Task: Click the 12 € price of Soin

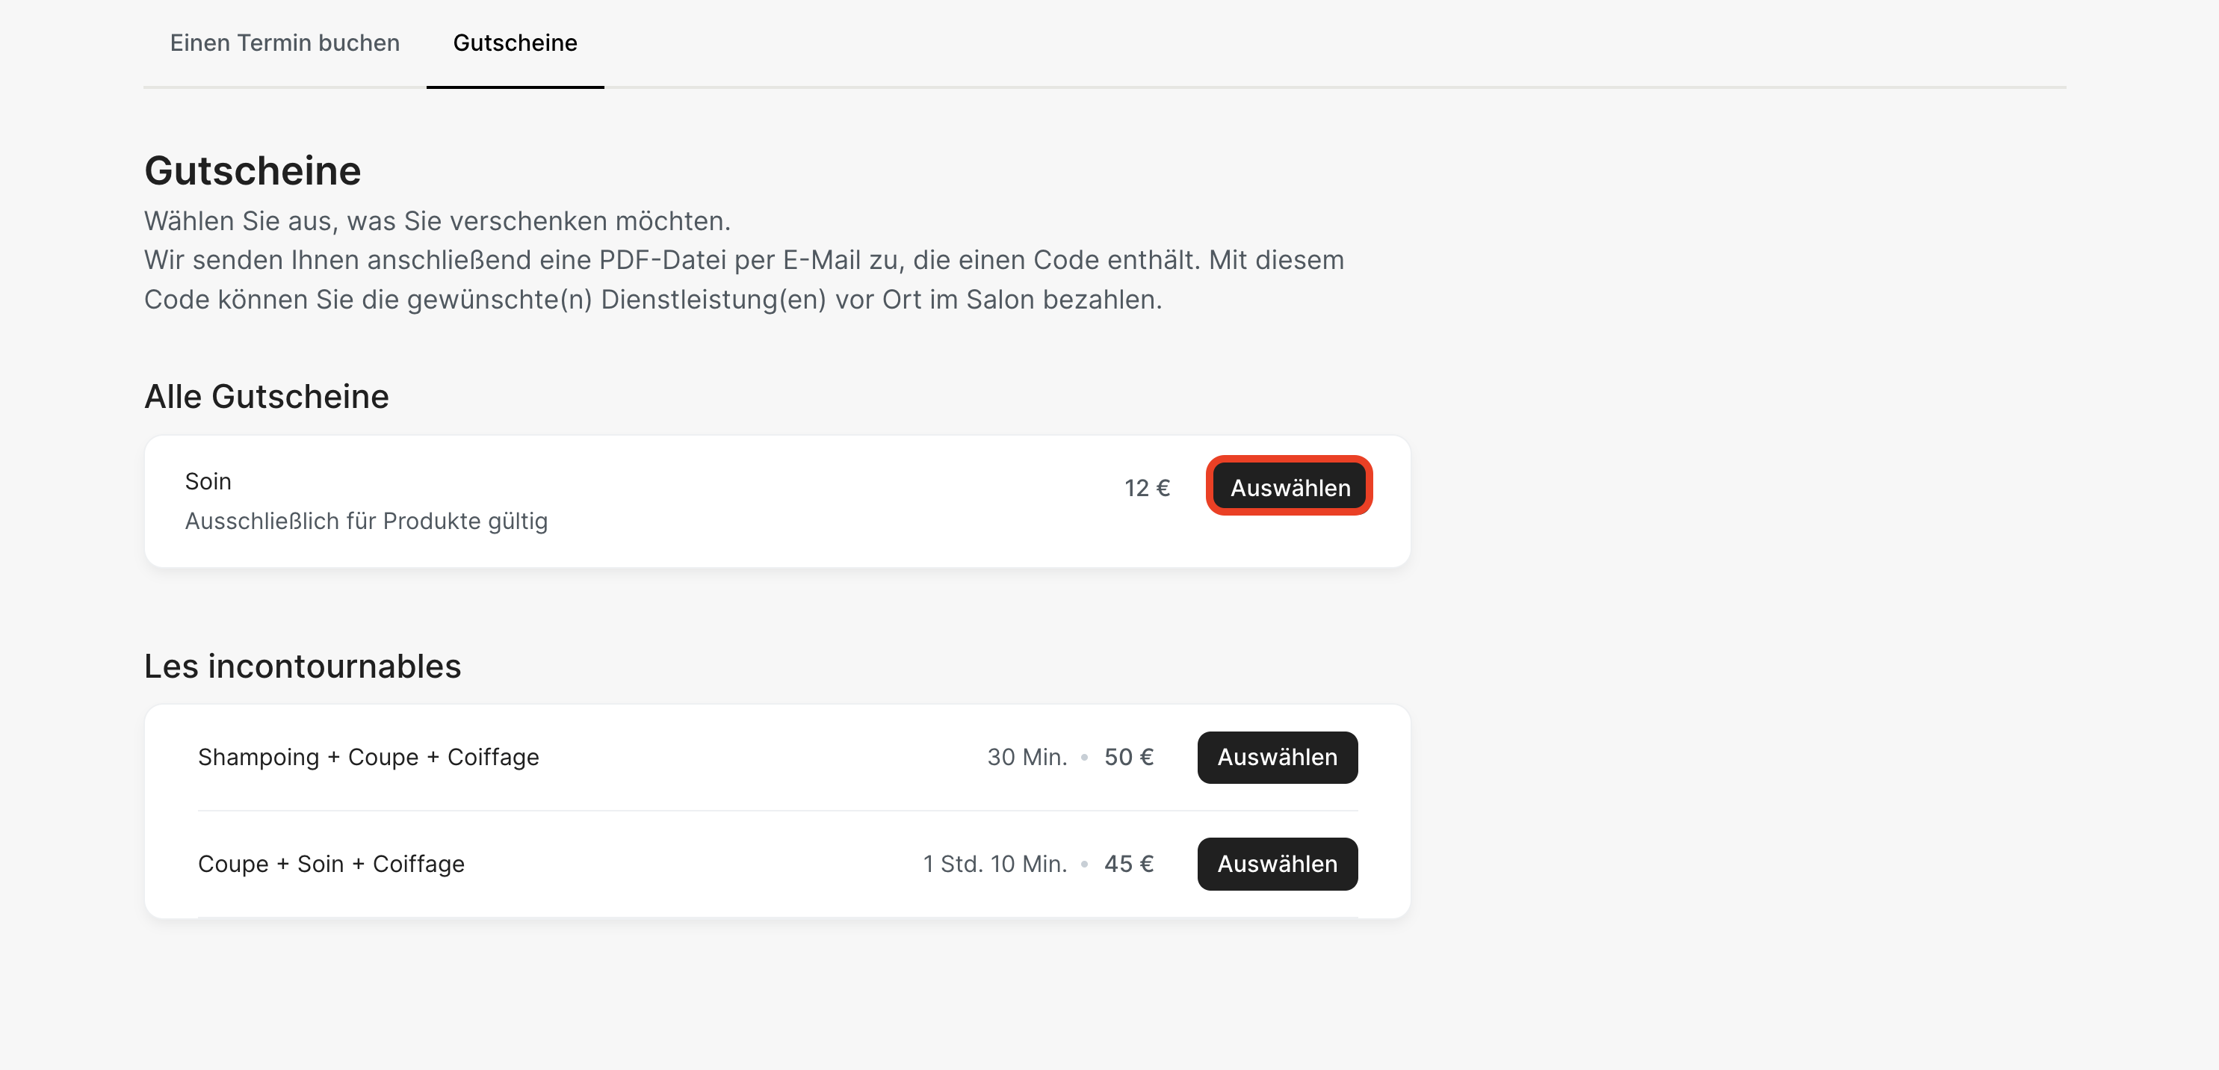Action: click(x=1147, y=488)
